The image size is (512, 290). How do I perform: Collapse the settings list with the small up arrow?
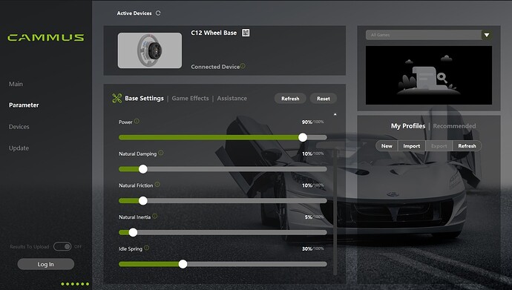point(335,114)
